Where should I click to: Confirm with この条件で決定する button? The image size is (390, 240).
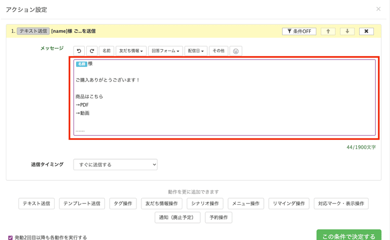(349, 235)
